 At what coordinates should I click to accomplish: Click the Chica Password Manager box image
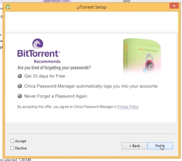(x=142, y=56)
